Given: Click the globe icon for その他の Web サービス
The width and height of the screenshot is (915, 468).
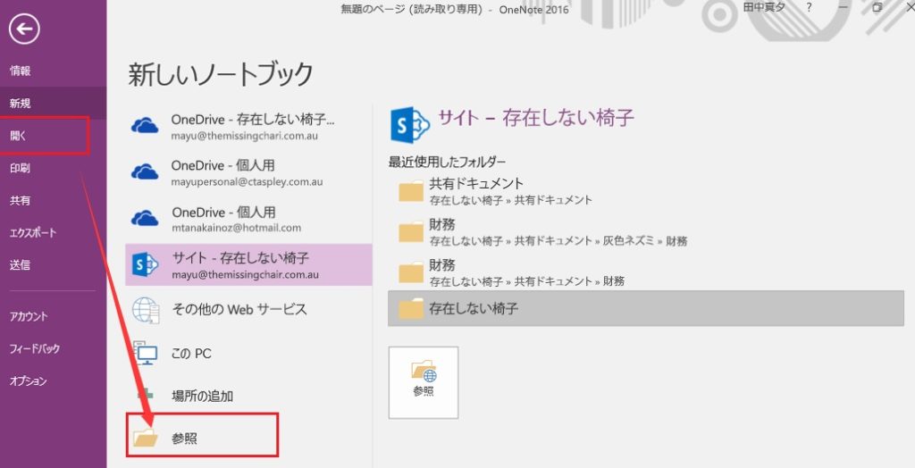Looking at the screenshot, I should click(146, 310).
